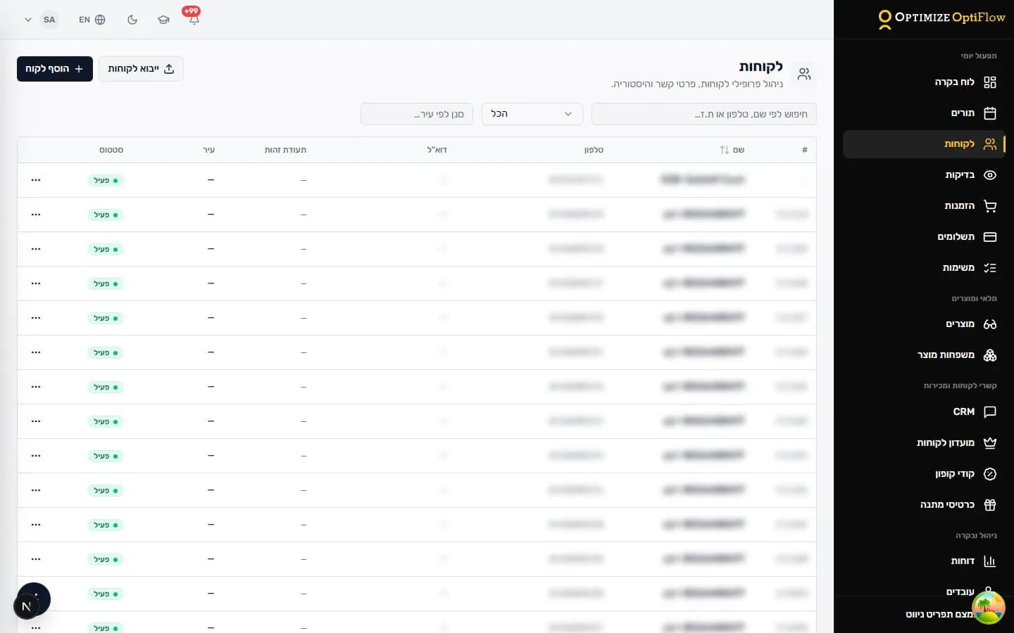Click the graduation cap tutorial icon

click(x=163, y=20)
